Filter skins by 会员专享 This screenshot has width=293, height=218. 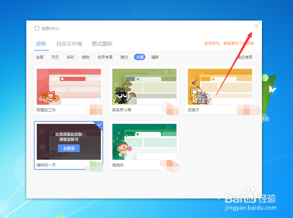[105, 57]
